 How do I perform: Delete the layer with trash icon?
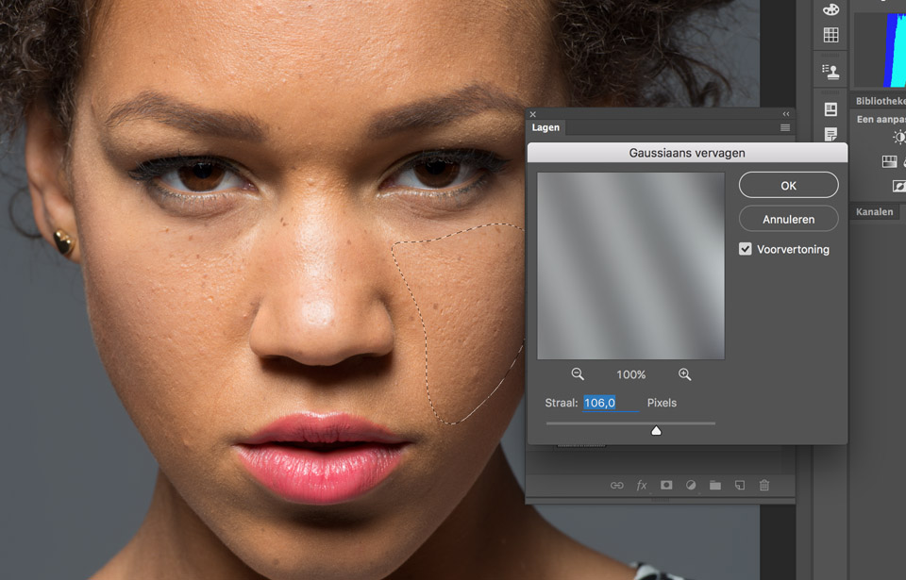[764, 486]
